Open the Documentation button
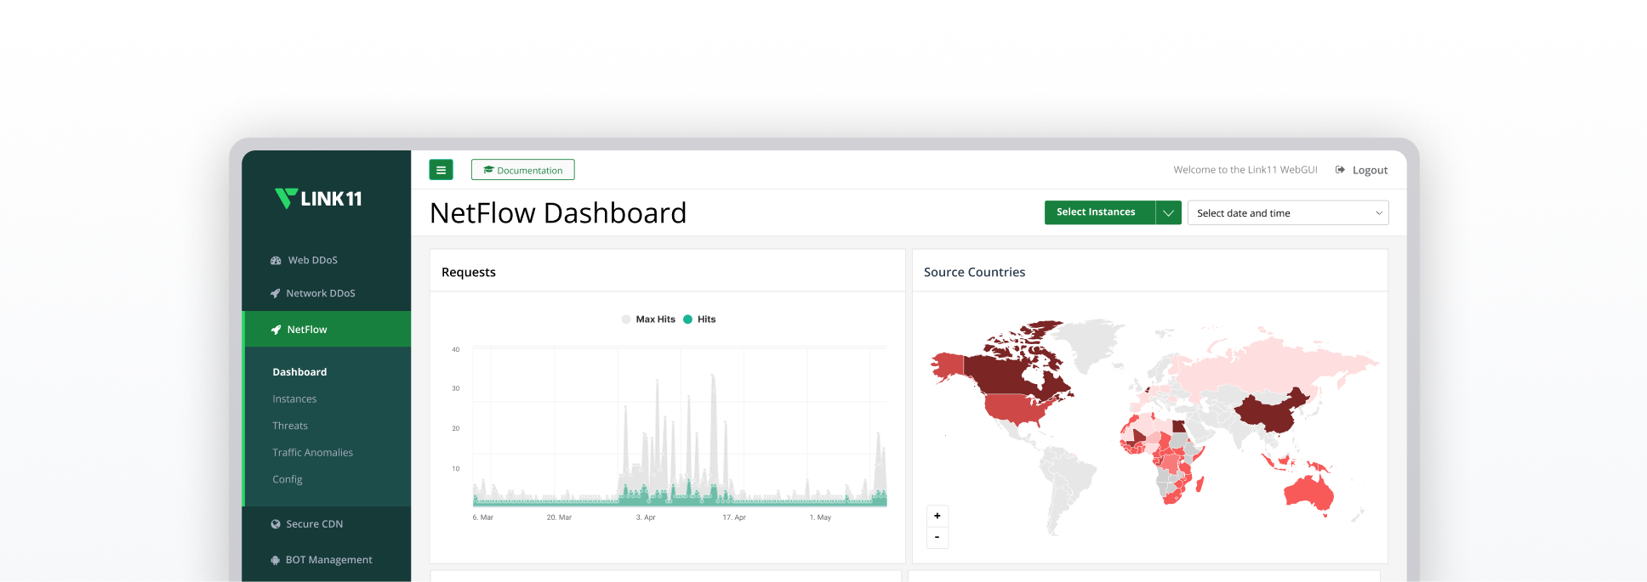Viewport: 1647px width, 582px height. pos(523,170)
